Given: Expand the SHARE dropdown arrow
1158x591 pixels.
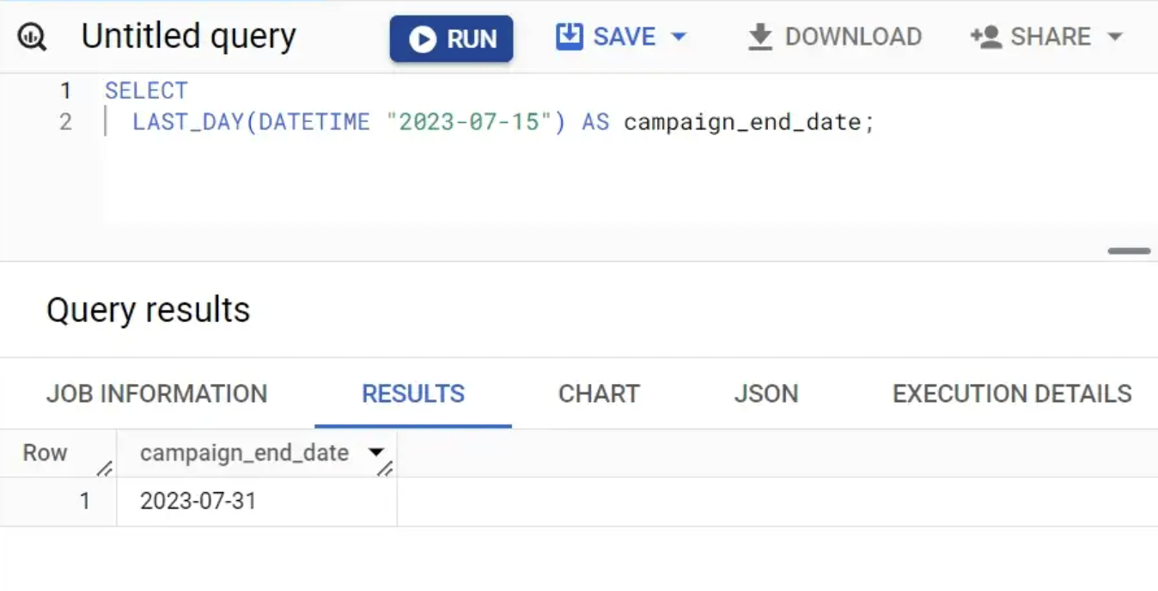Looking at the screenshot, I should tap(1115, 37).
